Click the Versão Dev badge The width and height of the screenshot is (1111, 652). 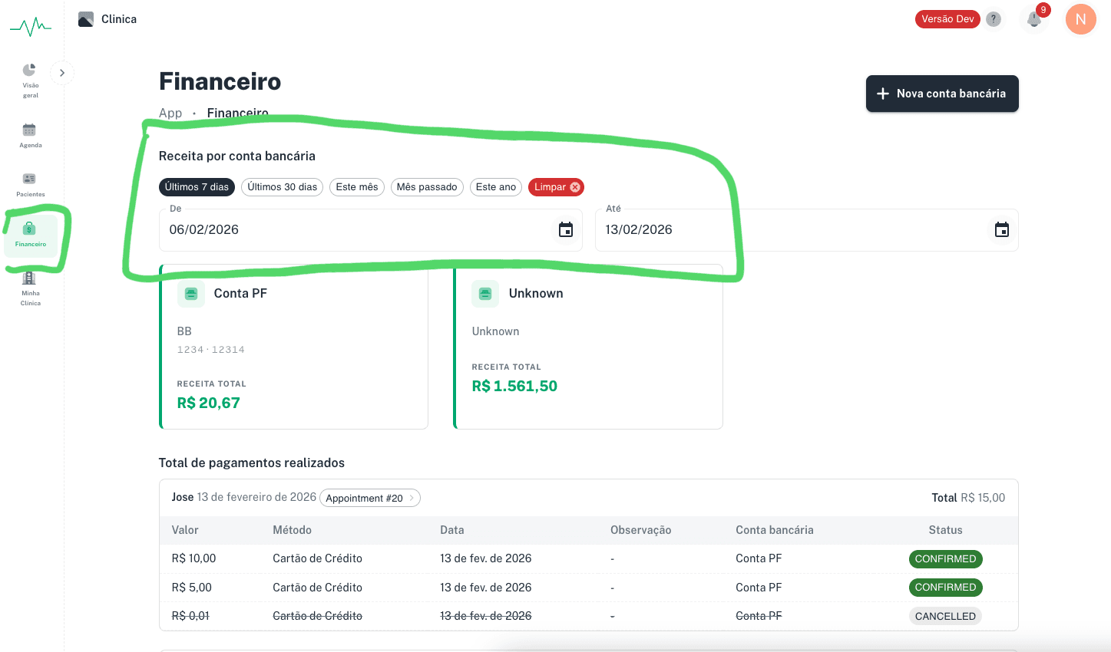[947, 19]
